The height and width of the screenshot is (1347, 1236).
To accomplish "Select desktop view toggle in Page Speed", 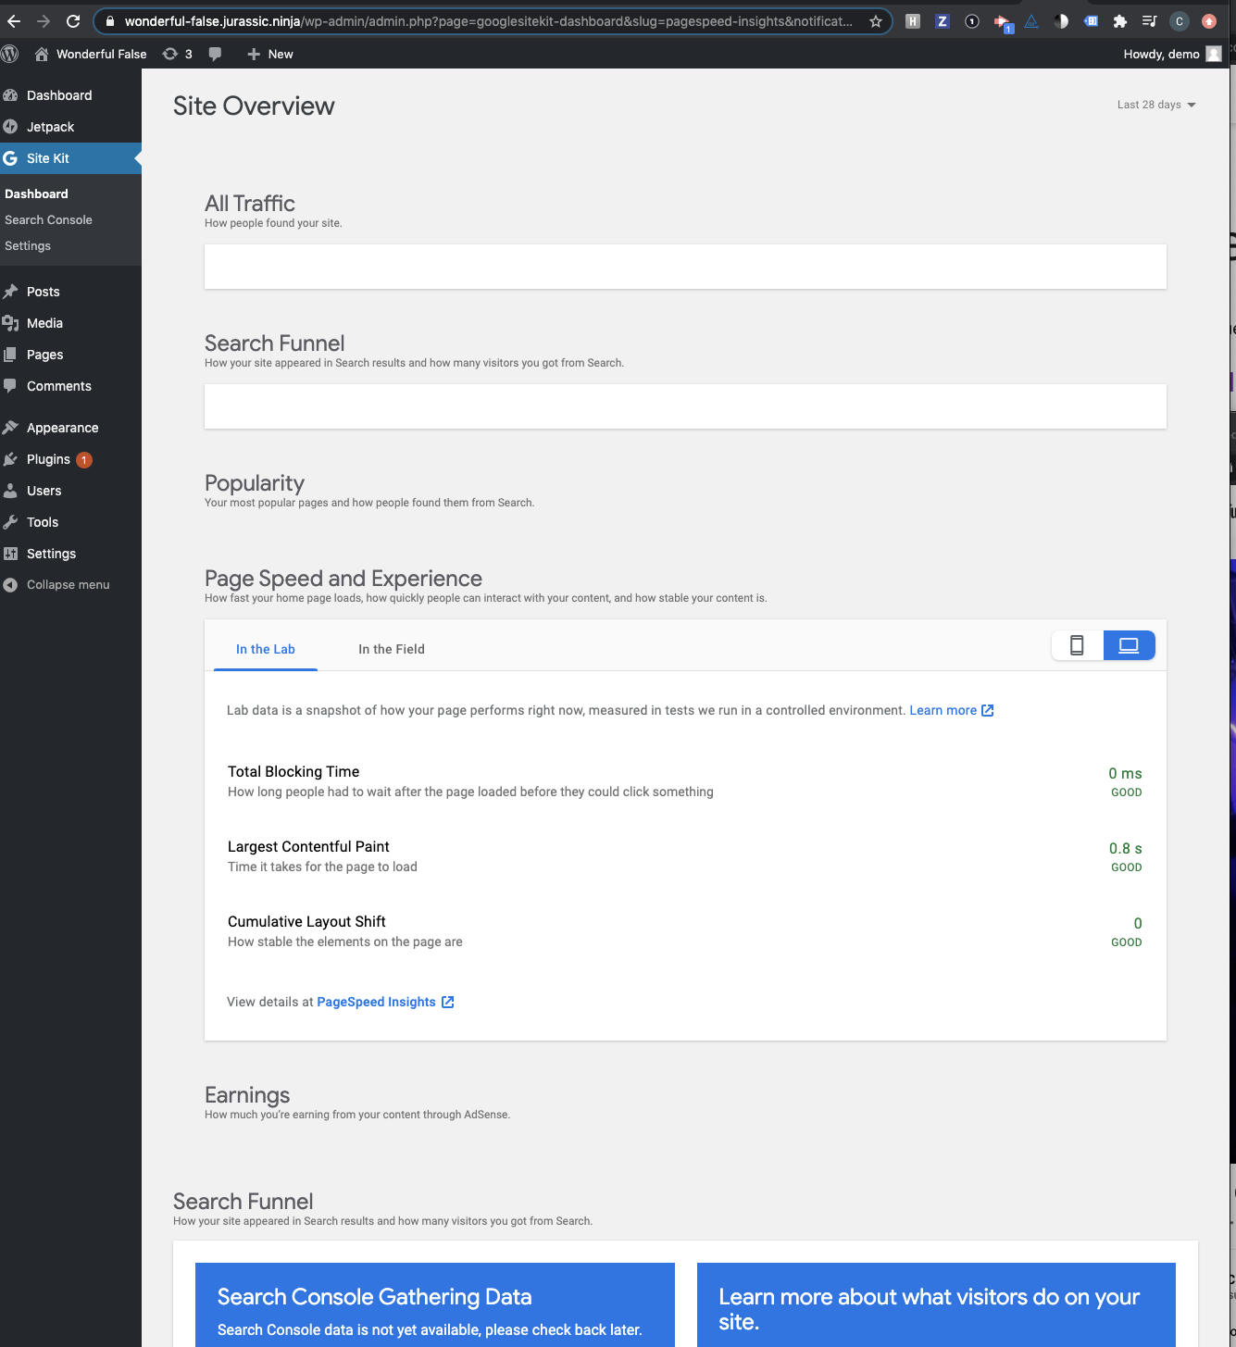I will [1129, 645].
